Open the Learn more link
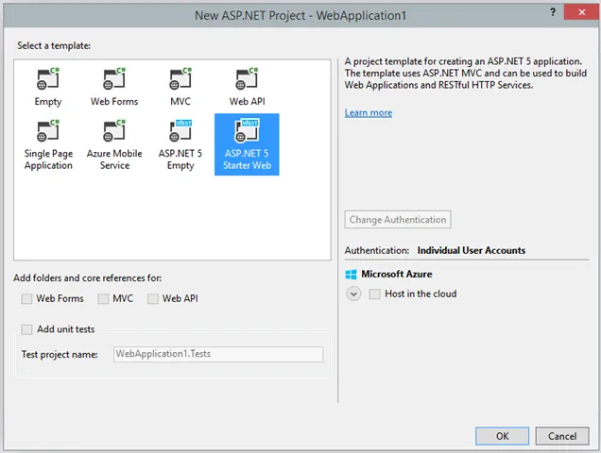This screenshot has width=601, height=453. tap(368, 113)
